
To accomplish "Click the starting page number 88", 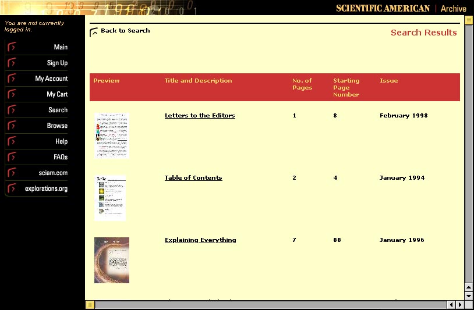I will click(x=337, y=240).
